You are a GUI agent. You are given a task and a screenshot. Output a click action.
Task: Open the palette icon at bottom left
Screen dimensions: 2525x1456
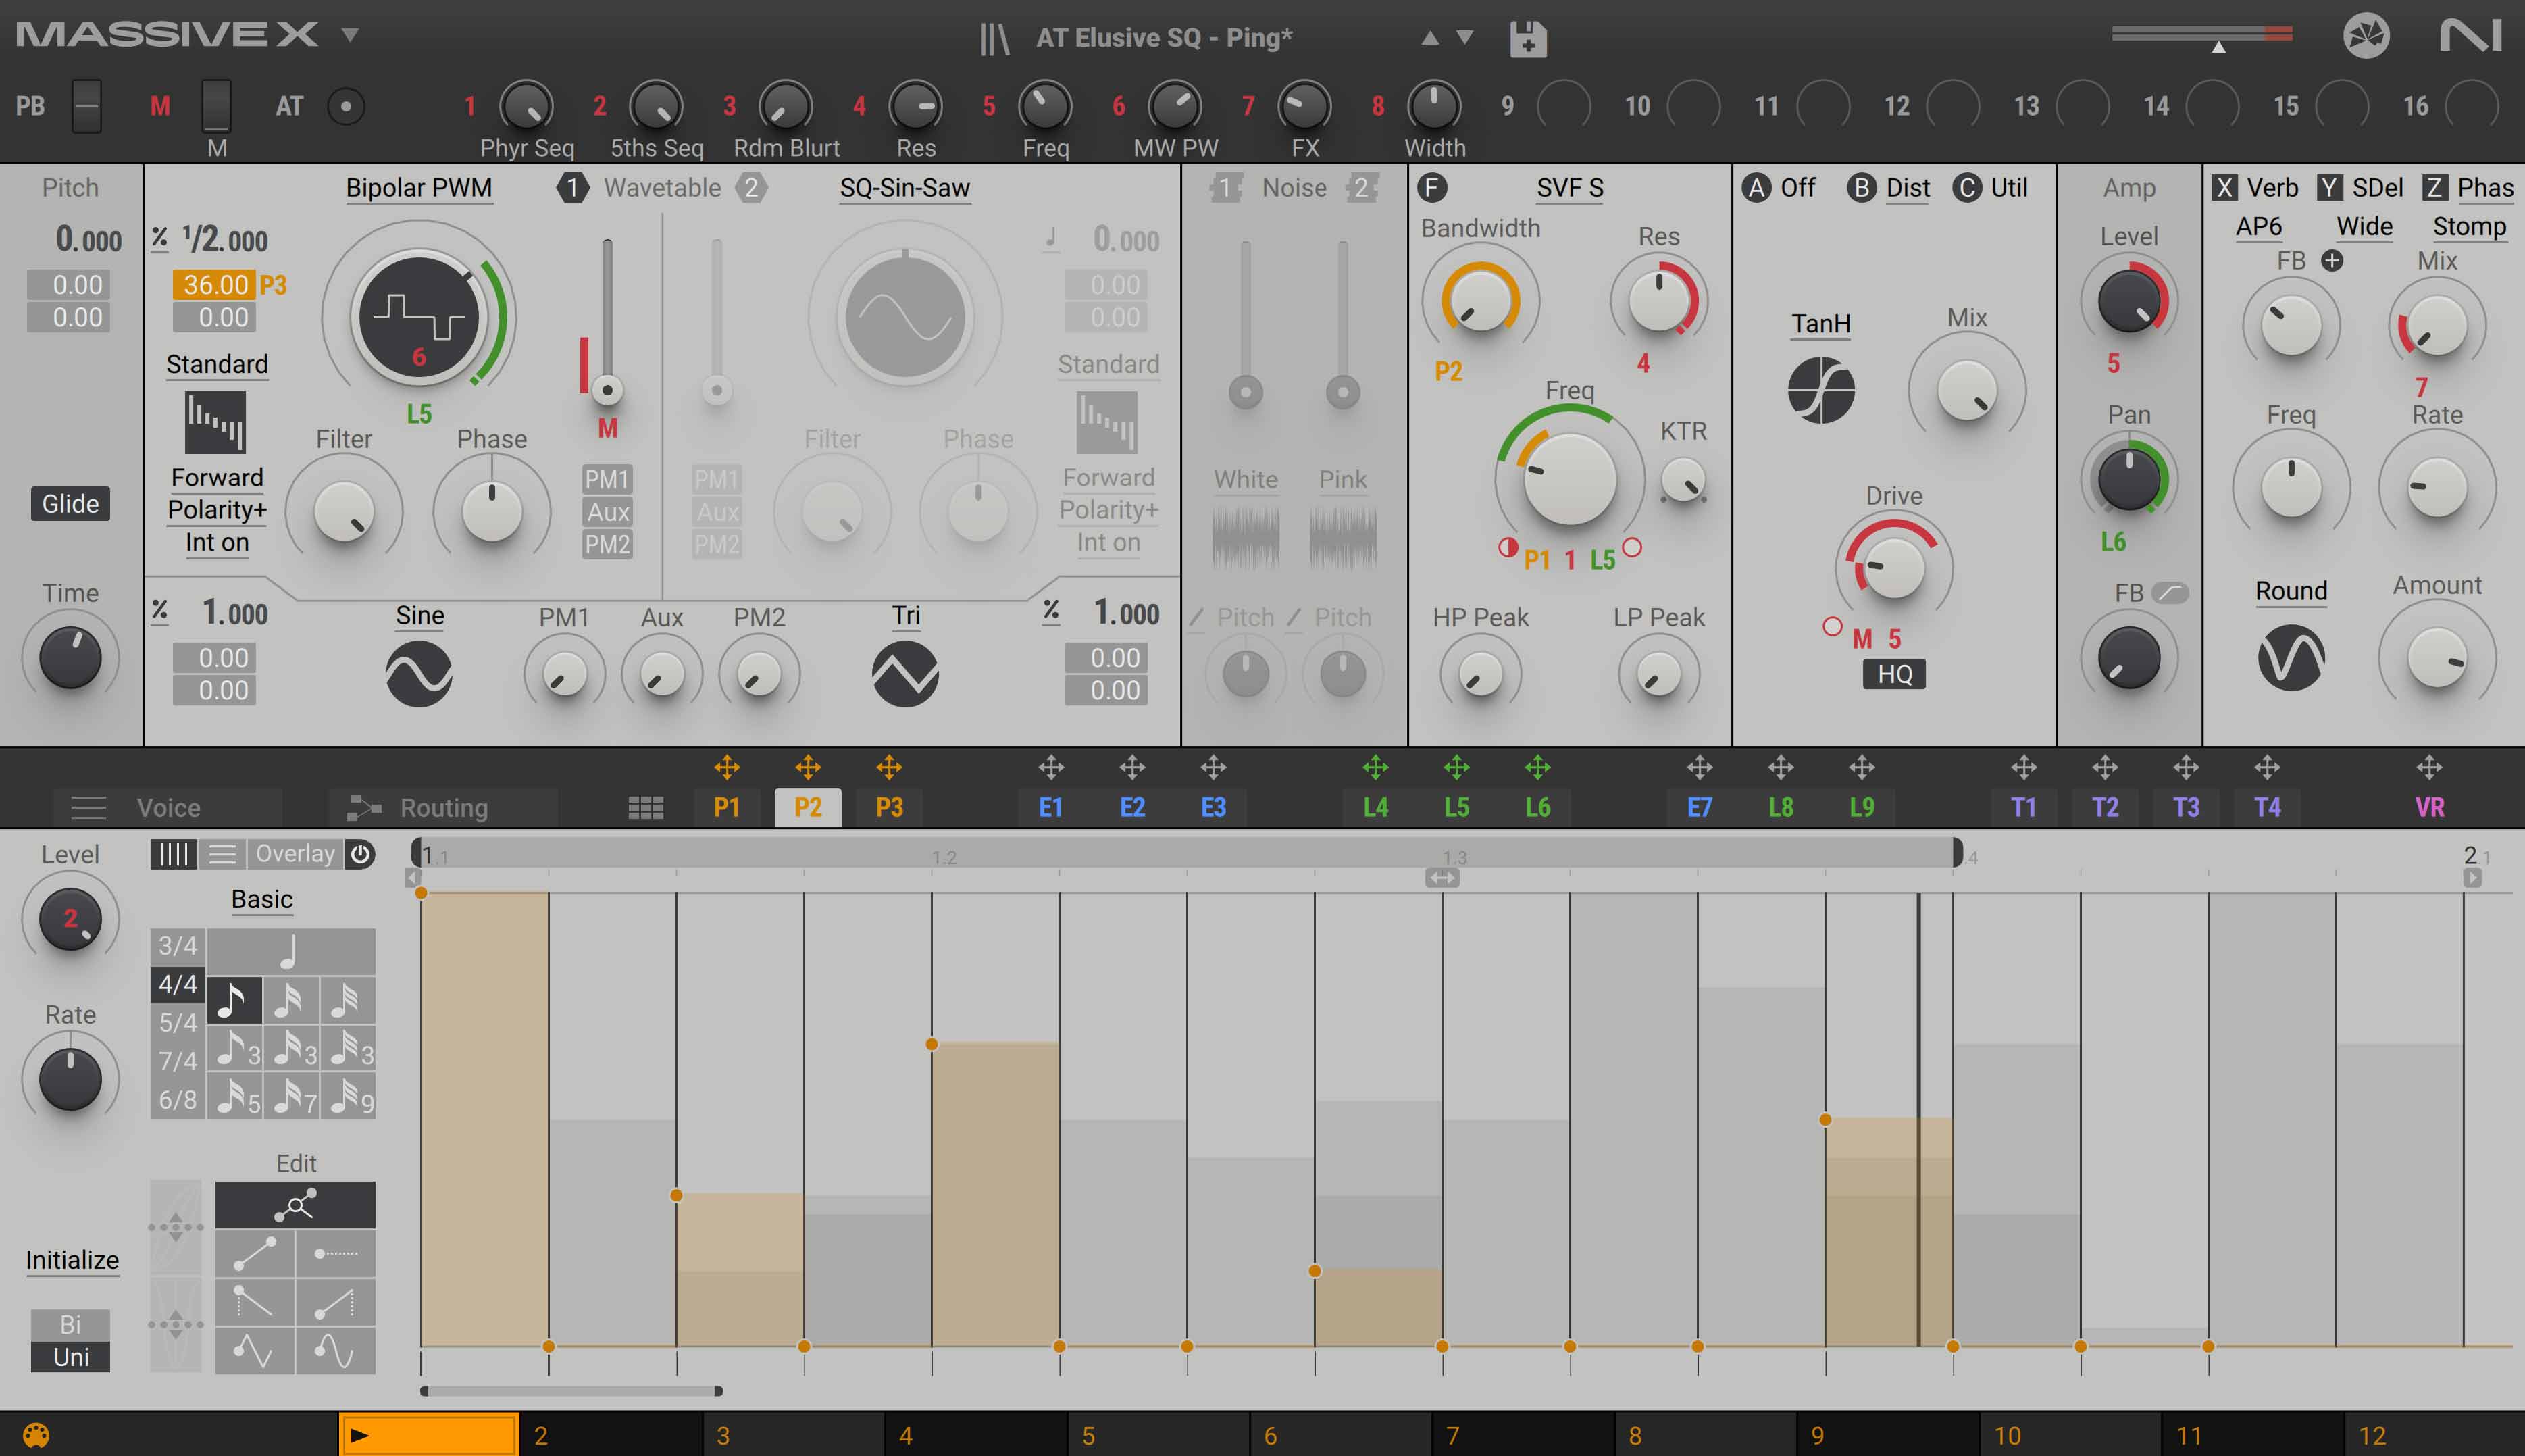[x=36, y=1435]
